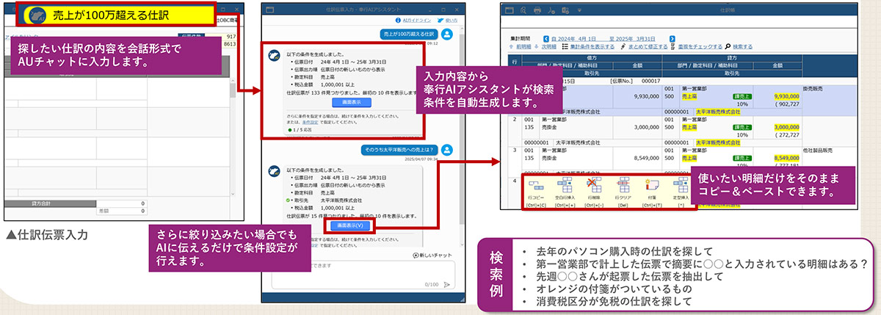Click the user chat bubble '売上が100万超える仕訳'

[409, 34]
